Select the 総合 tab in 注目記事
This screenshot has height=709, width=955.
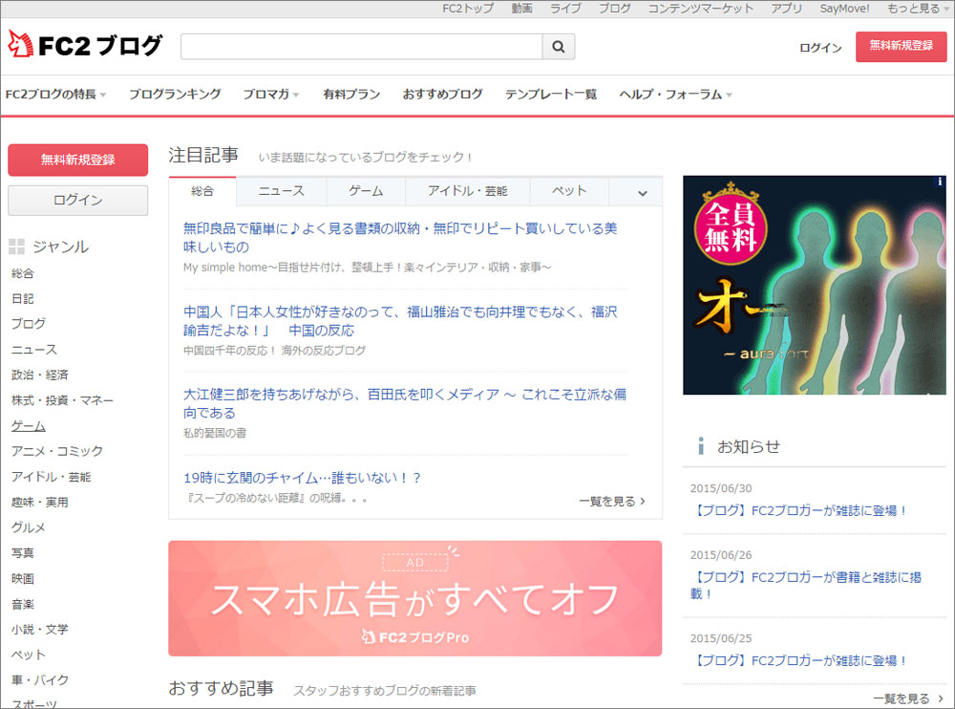202,191
